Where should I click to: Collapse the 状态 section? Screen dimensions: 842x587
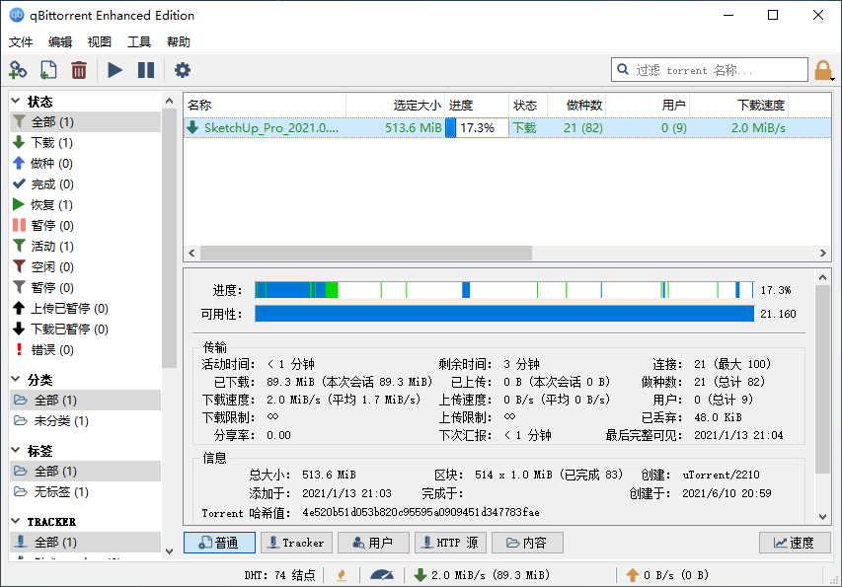16,101
